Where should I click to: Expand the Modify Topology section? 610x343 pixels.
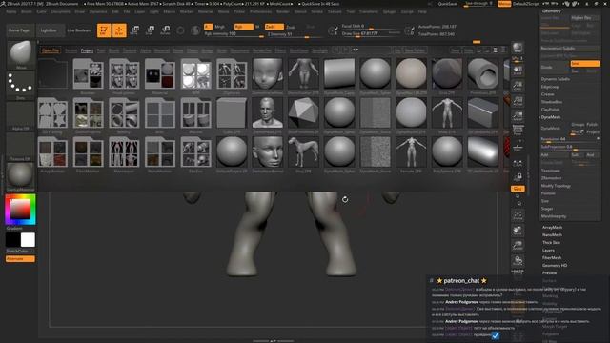556,186
